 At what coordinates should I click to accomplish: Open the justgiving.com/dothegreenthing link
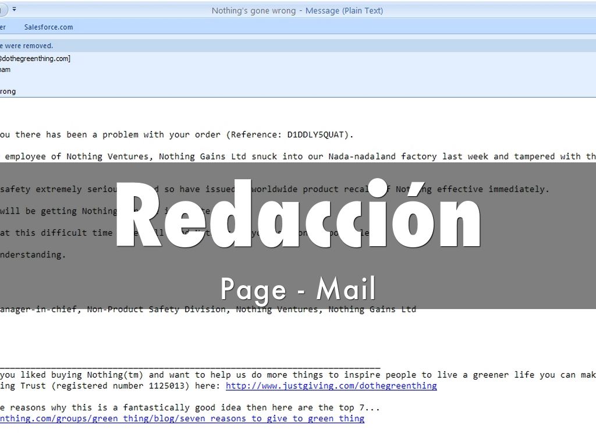pos(331,386)
